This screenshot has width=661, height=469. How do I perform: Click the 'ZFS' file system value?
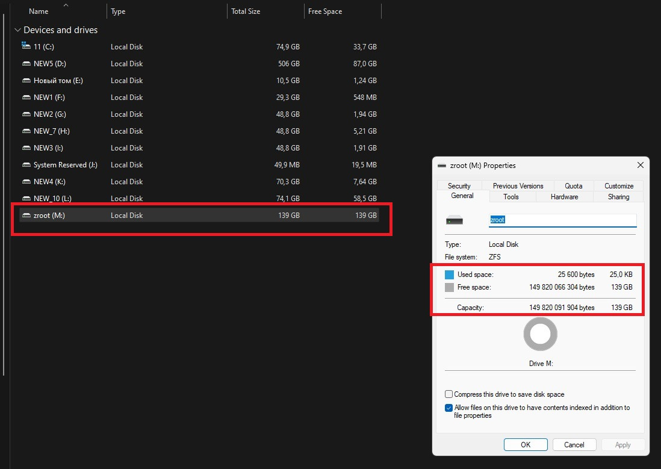tap(494, 257)
